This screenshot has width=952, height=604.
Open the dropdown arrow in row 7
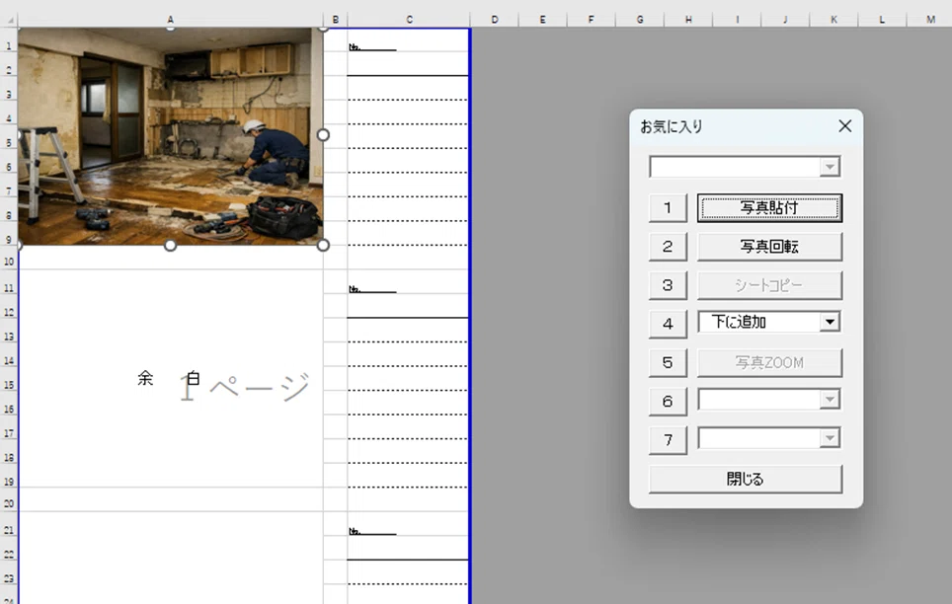(830, 438)
